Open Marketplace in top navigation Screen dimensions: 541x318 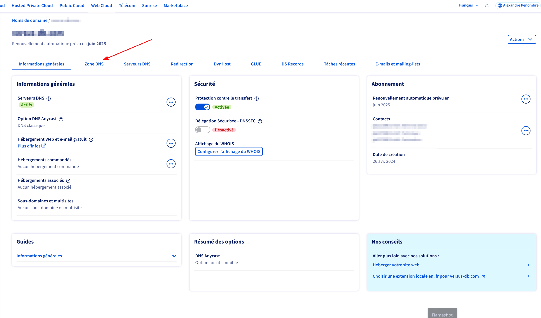[x=176, y=6]
